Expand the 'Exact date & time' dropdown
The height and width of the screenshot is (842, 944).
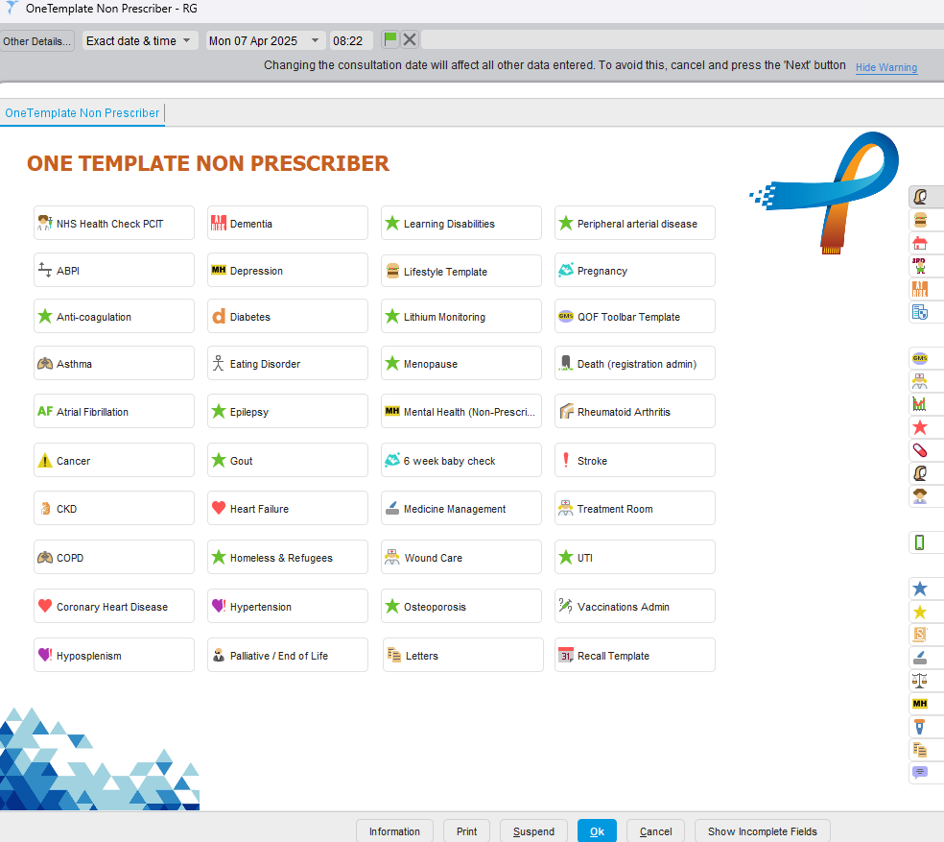140,40
